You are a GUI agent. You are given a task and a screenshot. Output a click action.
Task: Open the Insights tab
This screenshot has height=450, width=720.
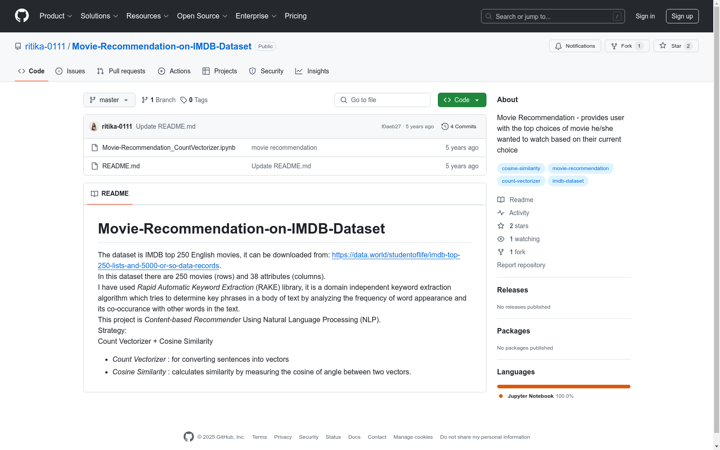pyautogui.click(x=312, y=71)
